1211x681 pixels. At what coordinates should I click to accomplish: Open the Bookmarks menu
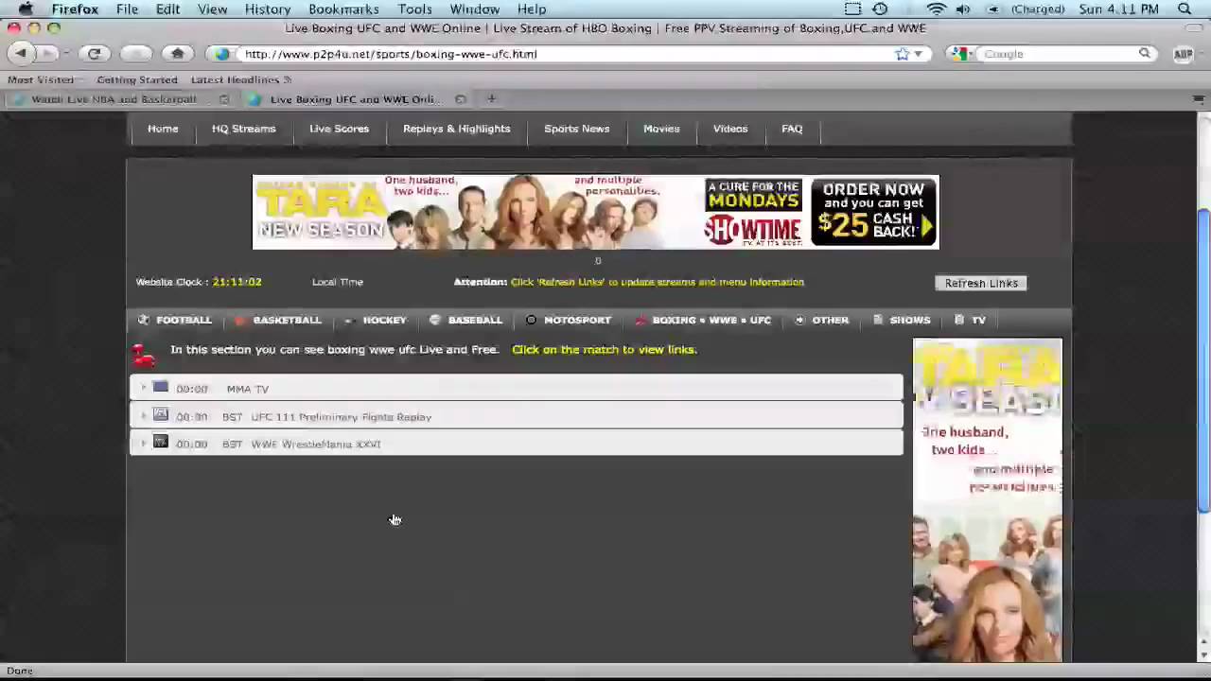coord(343,9)
